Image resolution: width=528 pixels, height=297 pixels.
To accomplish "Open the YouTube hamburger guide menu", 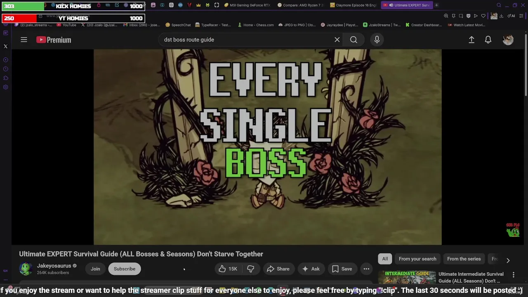I will click(24, 40).
